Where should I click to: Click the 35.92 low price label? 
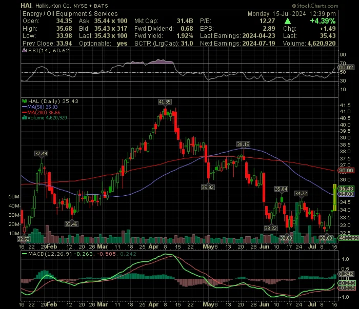tap(208, 188)
